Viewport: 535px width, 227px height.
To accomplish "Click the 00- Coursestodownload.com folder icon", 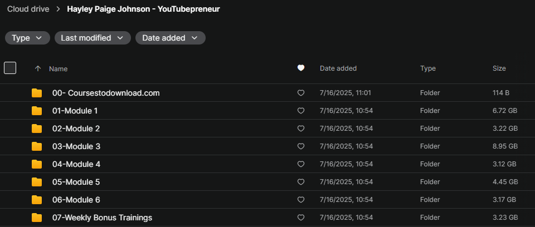I will click(37, 93).
